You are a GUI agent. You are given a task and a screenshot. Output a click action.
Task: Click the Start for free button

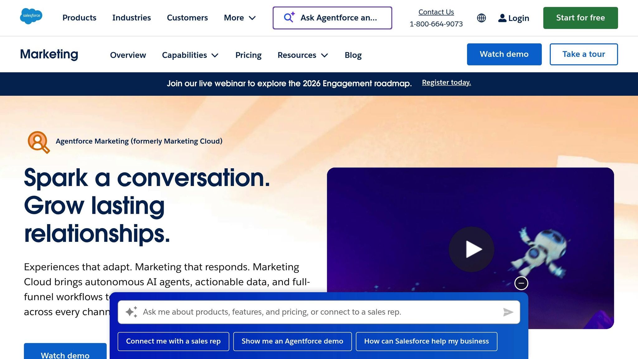point(580,18)
